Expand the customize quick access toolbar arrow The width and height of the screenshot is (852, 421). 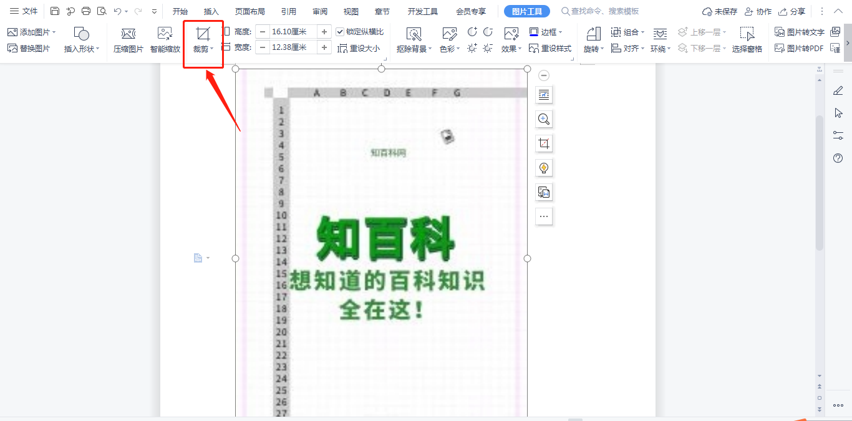154,11
